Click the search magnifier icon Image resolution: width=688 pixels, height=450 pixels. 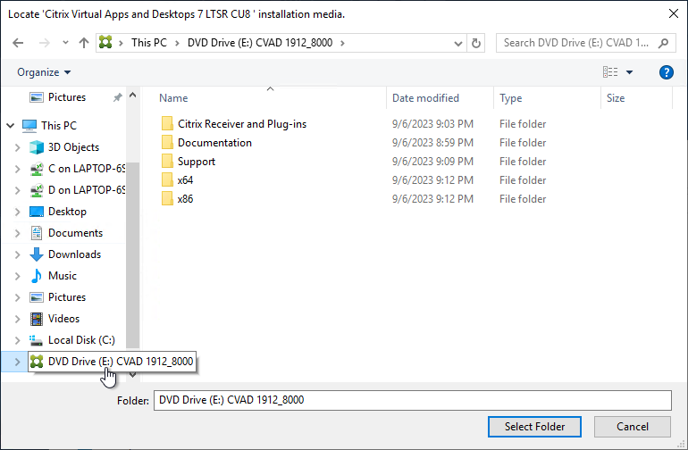tap(664, 43)
